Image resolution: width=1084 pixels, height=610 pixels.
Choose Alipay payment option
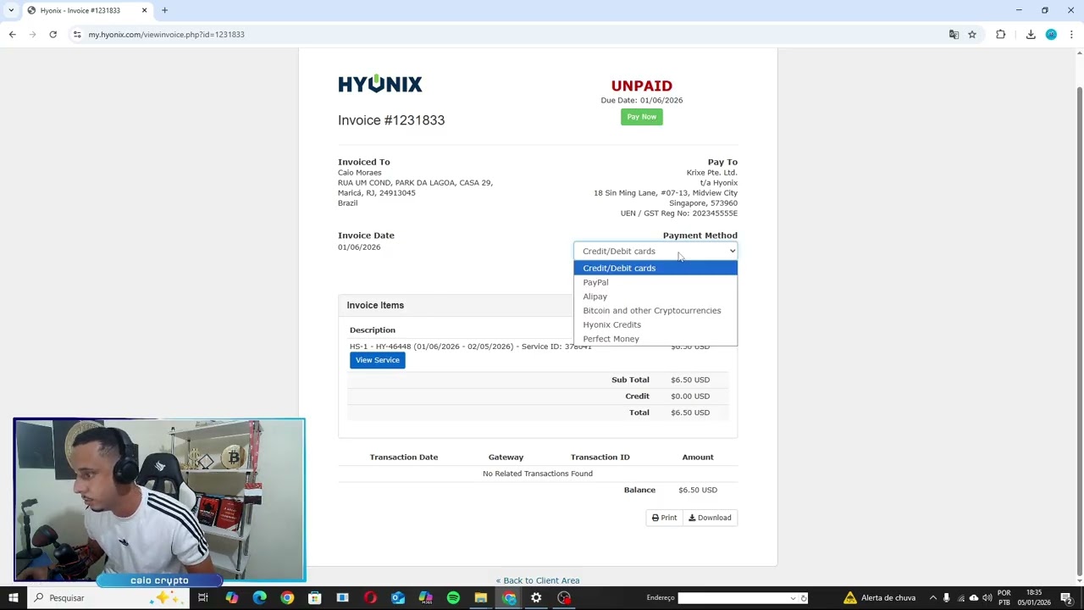(655, 297)
